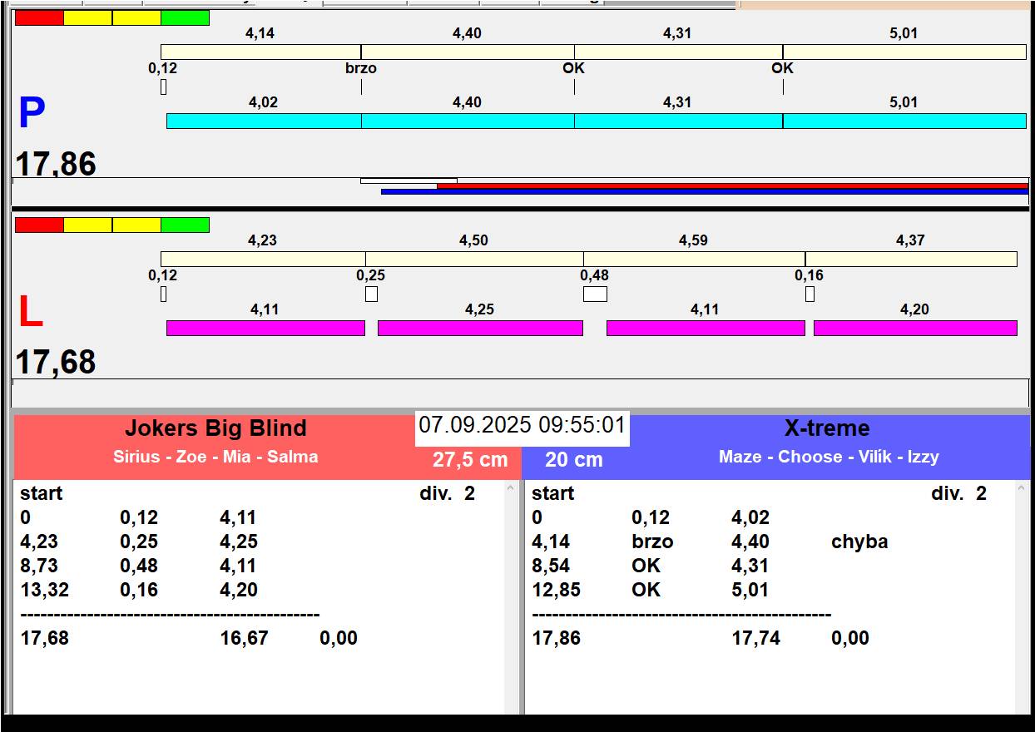Click the pass box under 0,25 in lane L
Screen dimensions: 1035x732
click(x=371, y=294)
